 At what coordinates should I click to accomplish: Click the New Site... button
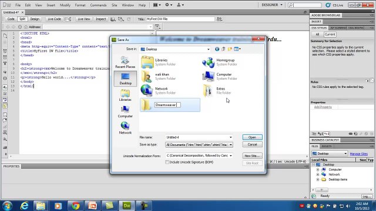tap(252, 156)
